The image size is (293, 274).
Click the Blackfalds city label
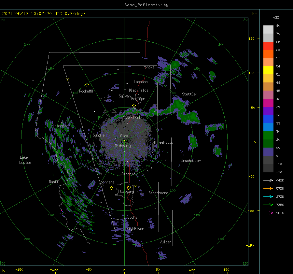138,90
